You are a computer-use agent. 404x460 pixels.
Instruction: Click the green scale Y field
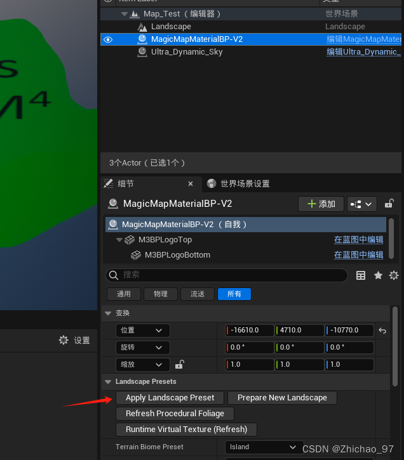299,365
